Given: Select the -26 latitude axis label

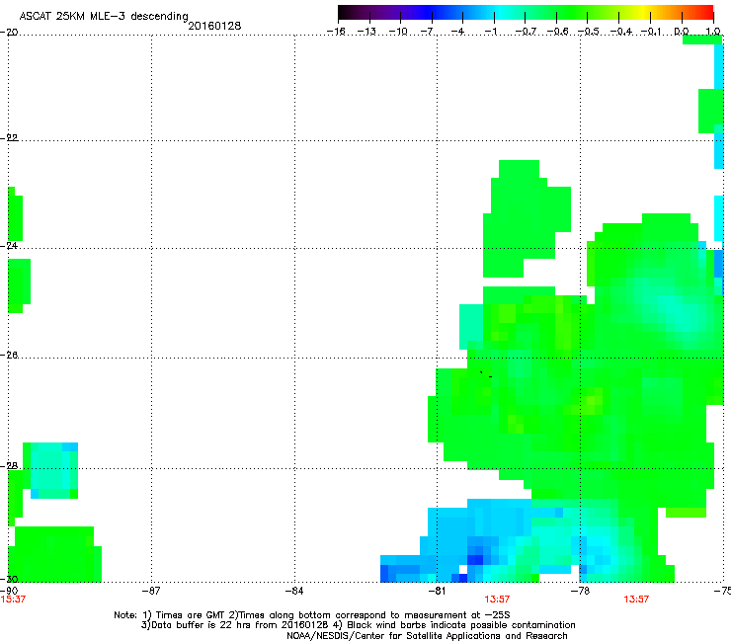Looking at the screenshot, I should tap(9, 356).
